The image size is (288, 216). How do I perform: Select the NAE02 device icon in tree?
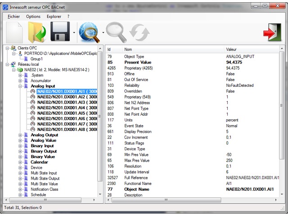click(20, 70)
